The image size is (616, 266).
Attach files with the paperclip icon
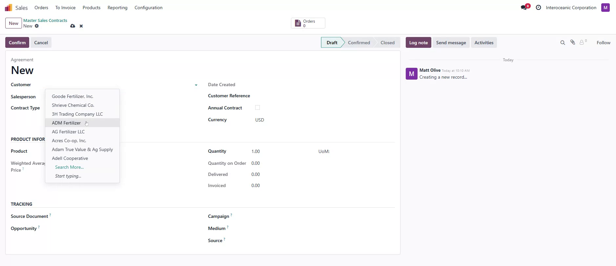pyautogui.click(x=572, y=42)
